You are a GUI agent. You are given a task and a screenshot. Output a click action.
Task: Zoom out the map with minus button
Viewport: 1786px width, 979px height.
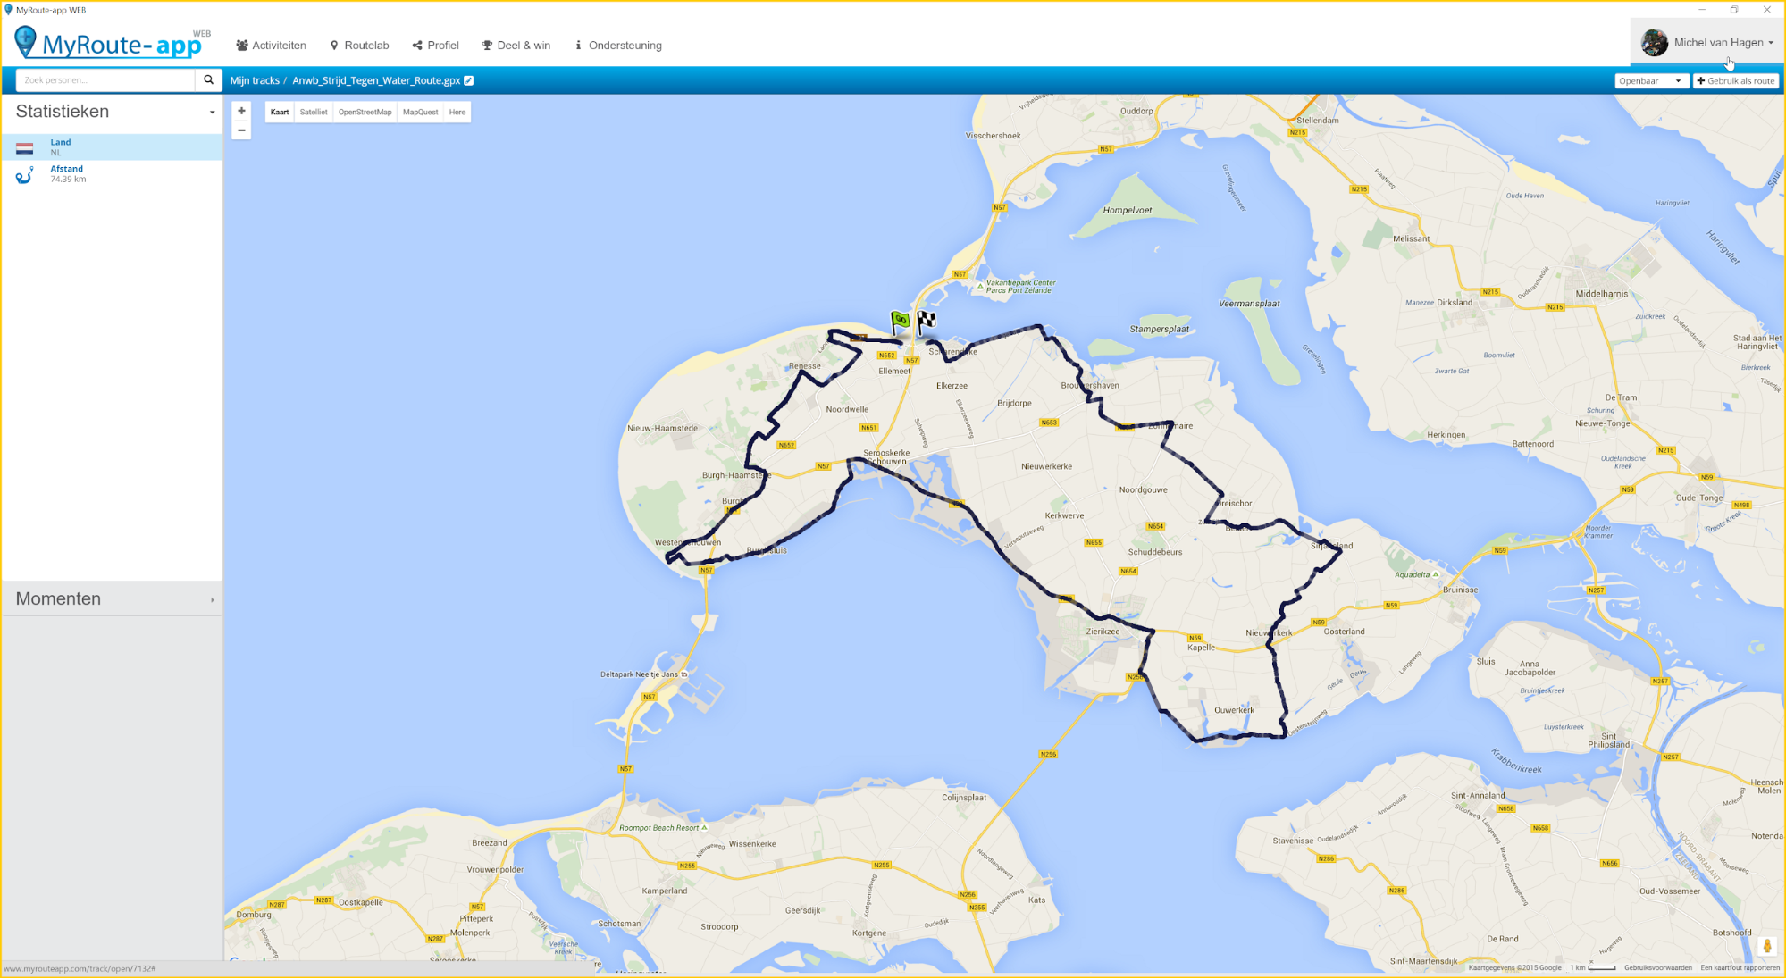coord(241,130)
